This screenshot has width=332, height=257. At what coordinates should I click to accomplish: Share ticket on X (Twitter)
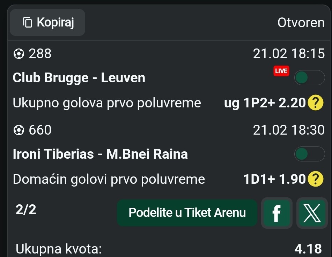pyautogui.click(x=312, y=213)
